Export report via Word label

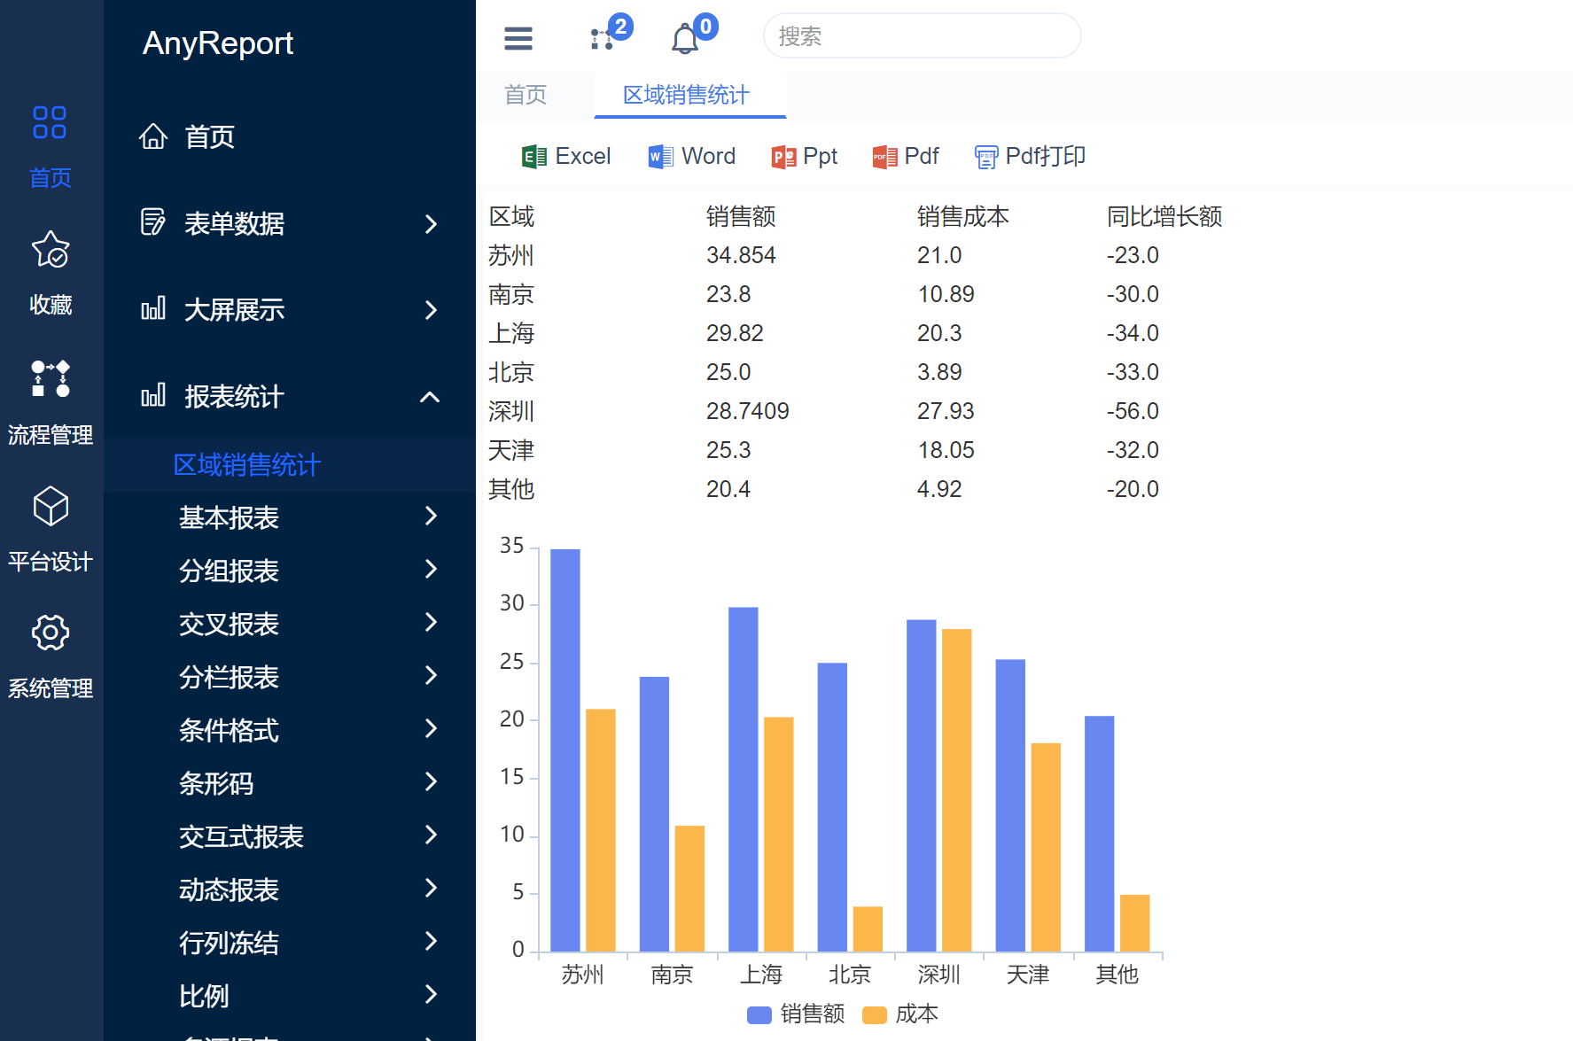coord(708,156)
